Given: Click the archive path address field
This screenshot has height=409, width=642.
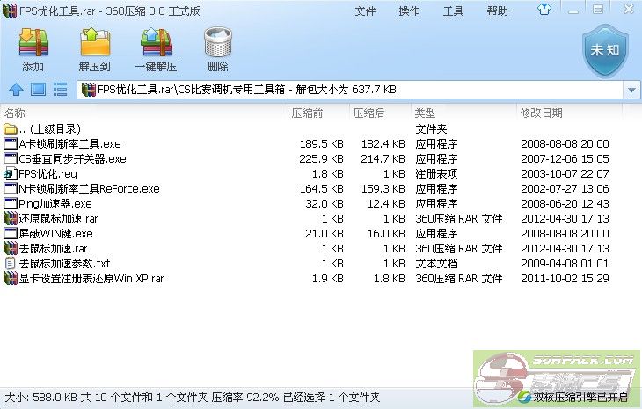Looking at the screenshot, I should pyautogui.click(x=352, y=90).
